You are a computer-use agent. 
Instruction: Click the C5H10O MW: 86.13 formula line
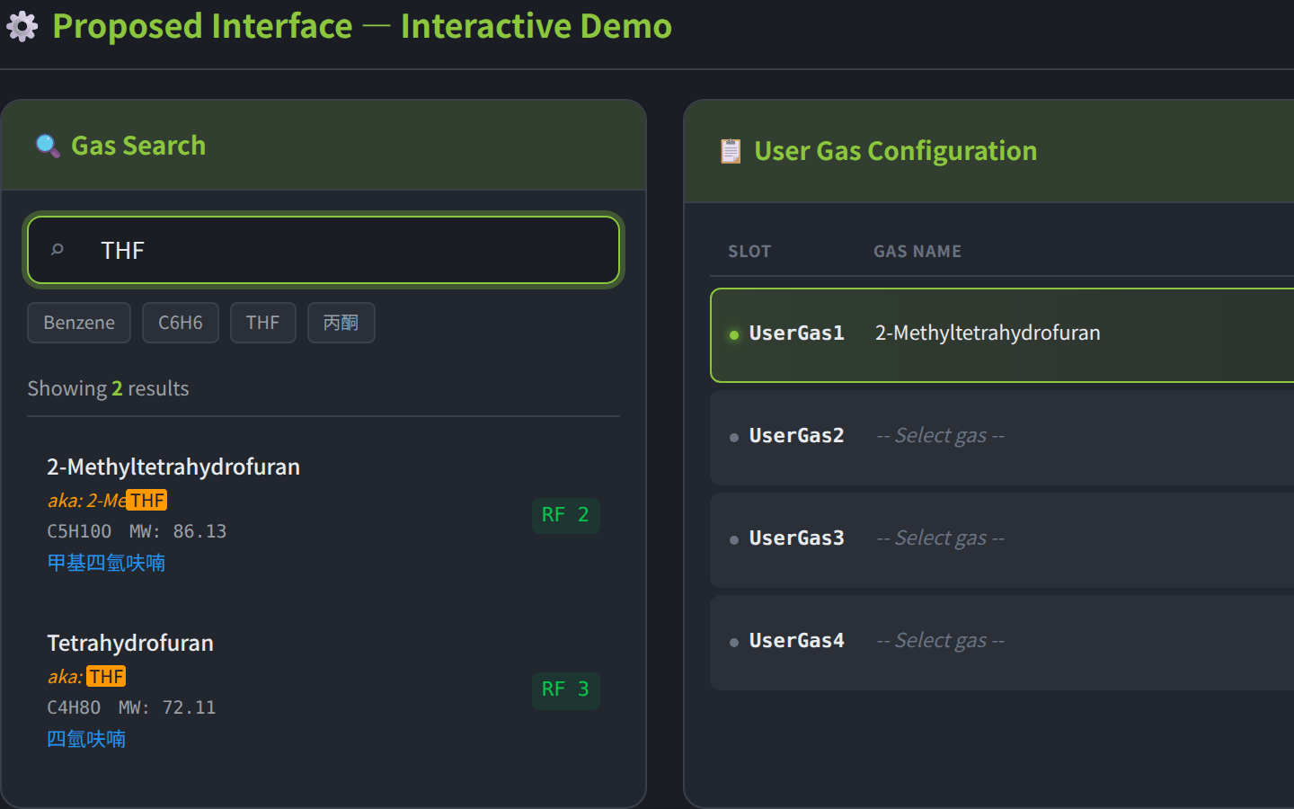[x=137, y=531]
